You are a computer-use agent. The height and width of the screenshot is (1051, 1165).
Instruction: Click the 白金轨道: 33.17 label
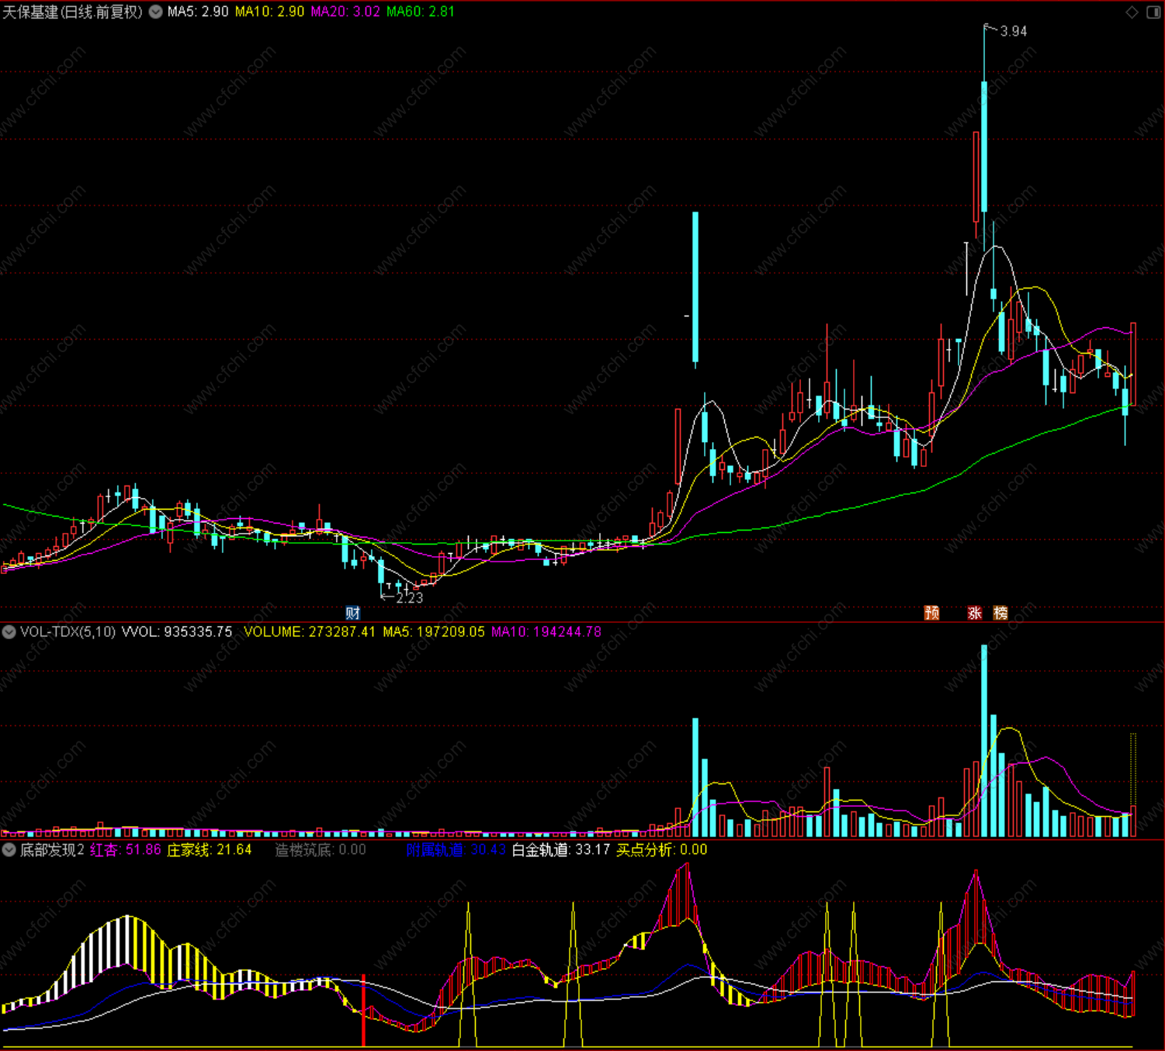(x=561, y=850)
